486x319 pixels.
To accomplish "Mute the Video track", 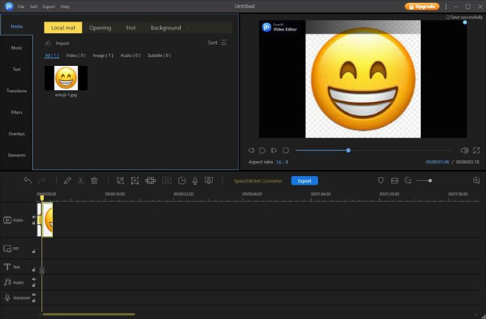I will pyautogui.click(x=34, y=217).
